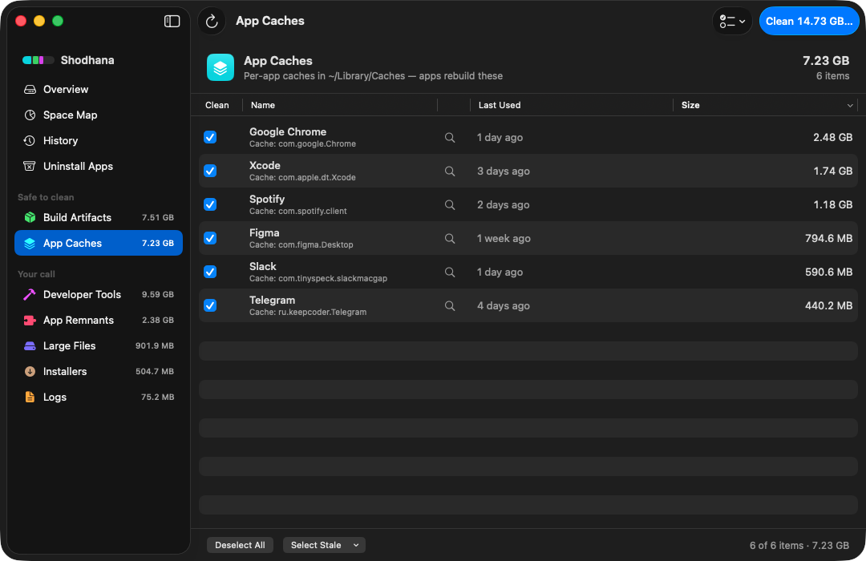This screenshot has width=866, height=561.
Task: Select App Remnants category
Action: [x=99, y=321]
